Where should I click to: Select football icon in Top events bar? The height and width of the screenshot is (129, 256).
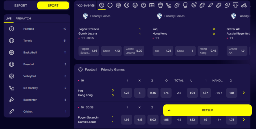[101, 5]
